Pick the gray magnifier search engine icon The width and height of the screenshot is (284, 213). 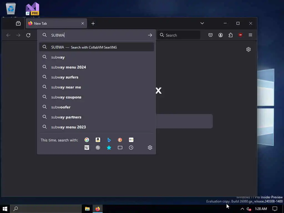[x=98, y=148]
